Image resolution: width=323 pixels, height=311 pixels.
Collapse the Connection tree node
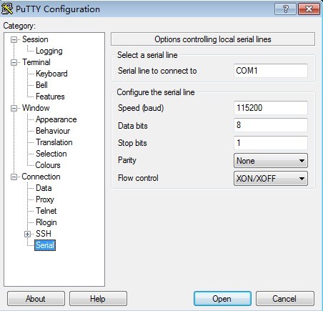click(x=14, y=177)
